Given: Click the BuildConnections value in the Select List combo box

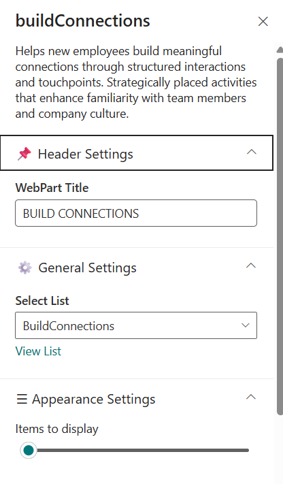Looking at the screenshot, I should (x=69, y=326).
